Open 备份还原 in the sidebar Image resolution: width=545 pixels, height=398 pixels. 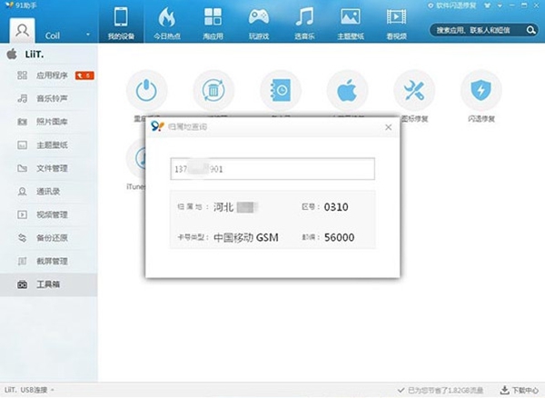49,238
